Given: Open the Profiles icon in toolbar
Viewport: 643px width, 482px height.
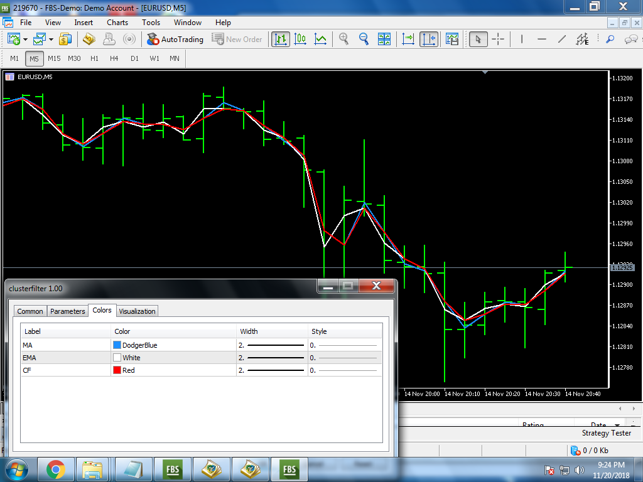Looking at the screenshot, I should pos(40,40).
